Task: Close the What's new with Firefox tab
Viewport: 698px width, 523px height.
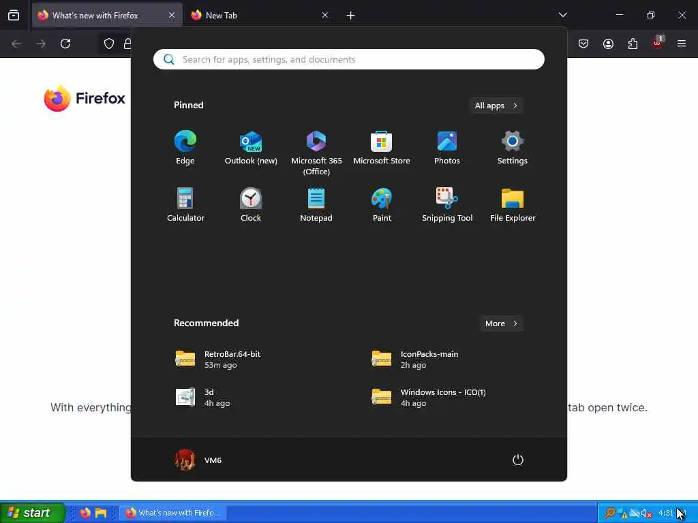Action: click(172, 16)
